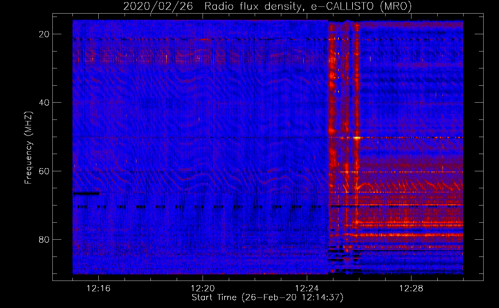This screenshot has height=308, width=499.
Task: Click the plot title '2020/02/26 Radio flux density, e-CALLISTO (MRO)'
Action: (x=267, y=6)
